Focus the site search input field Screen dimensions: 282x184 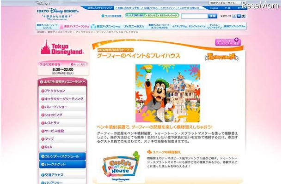[195, 16]
